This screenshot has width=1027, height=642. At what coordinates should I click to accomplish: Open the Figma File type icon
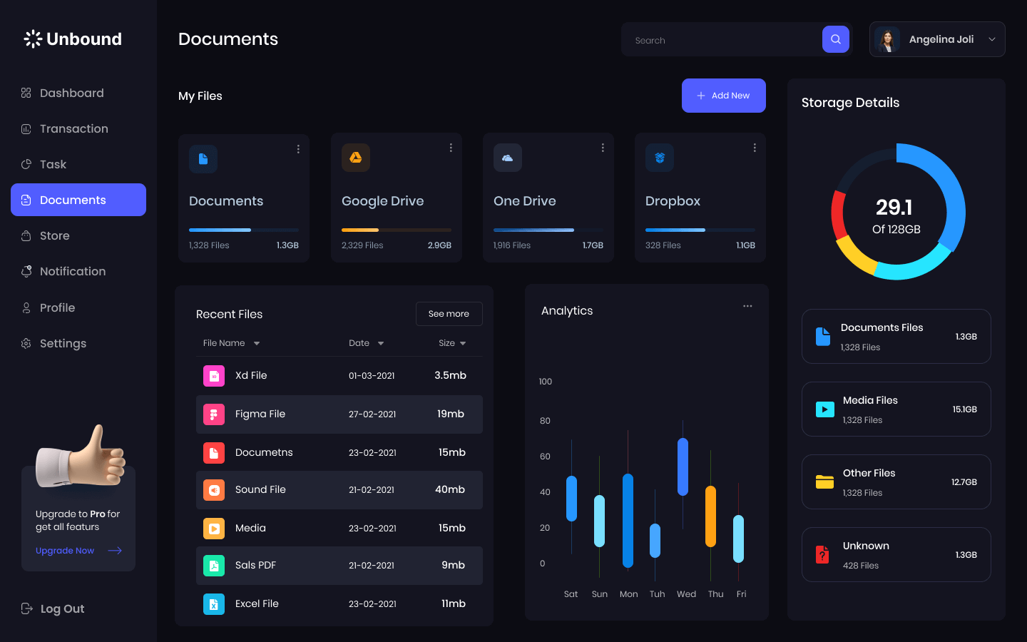[214, 414]
